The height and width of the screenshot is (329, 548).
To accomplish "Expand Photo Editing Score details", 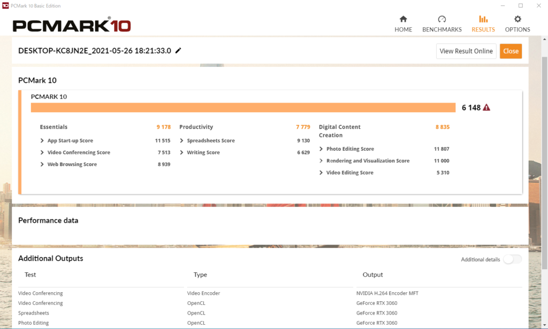I will [321, 149].
